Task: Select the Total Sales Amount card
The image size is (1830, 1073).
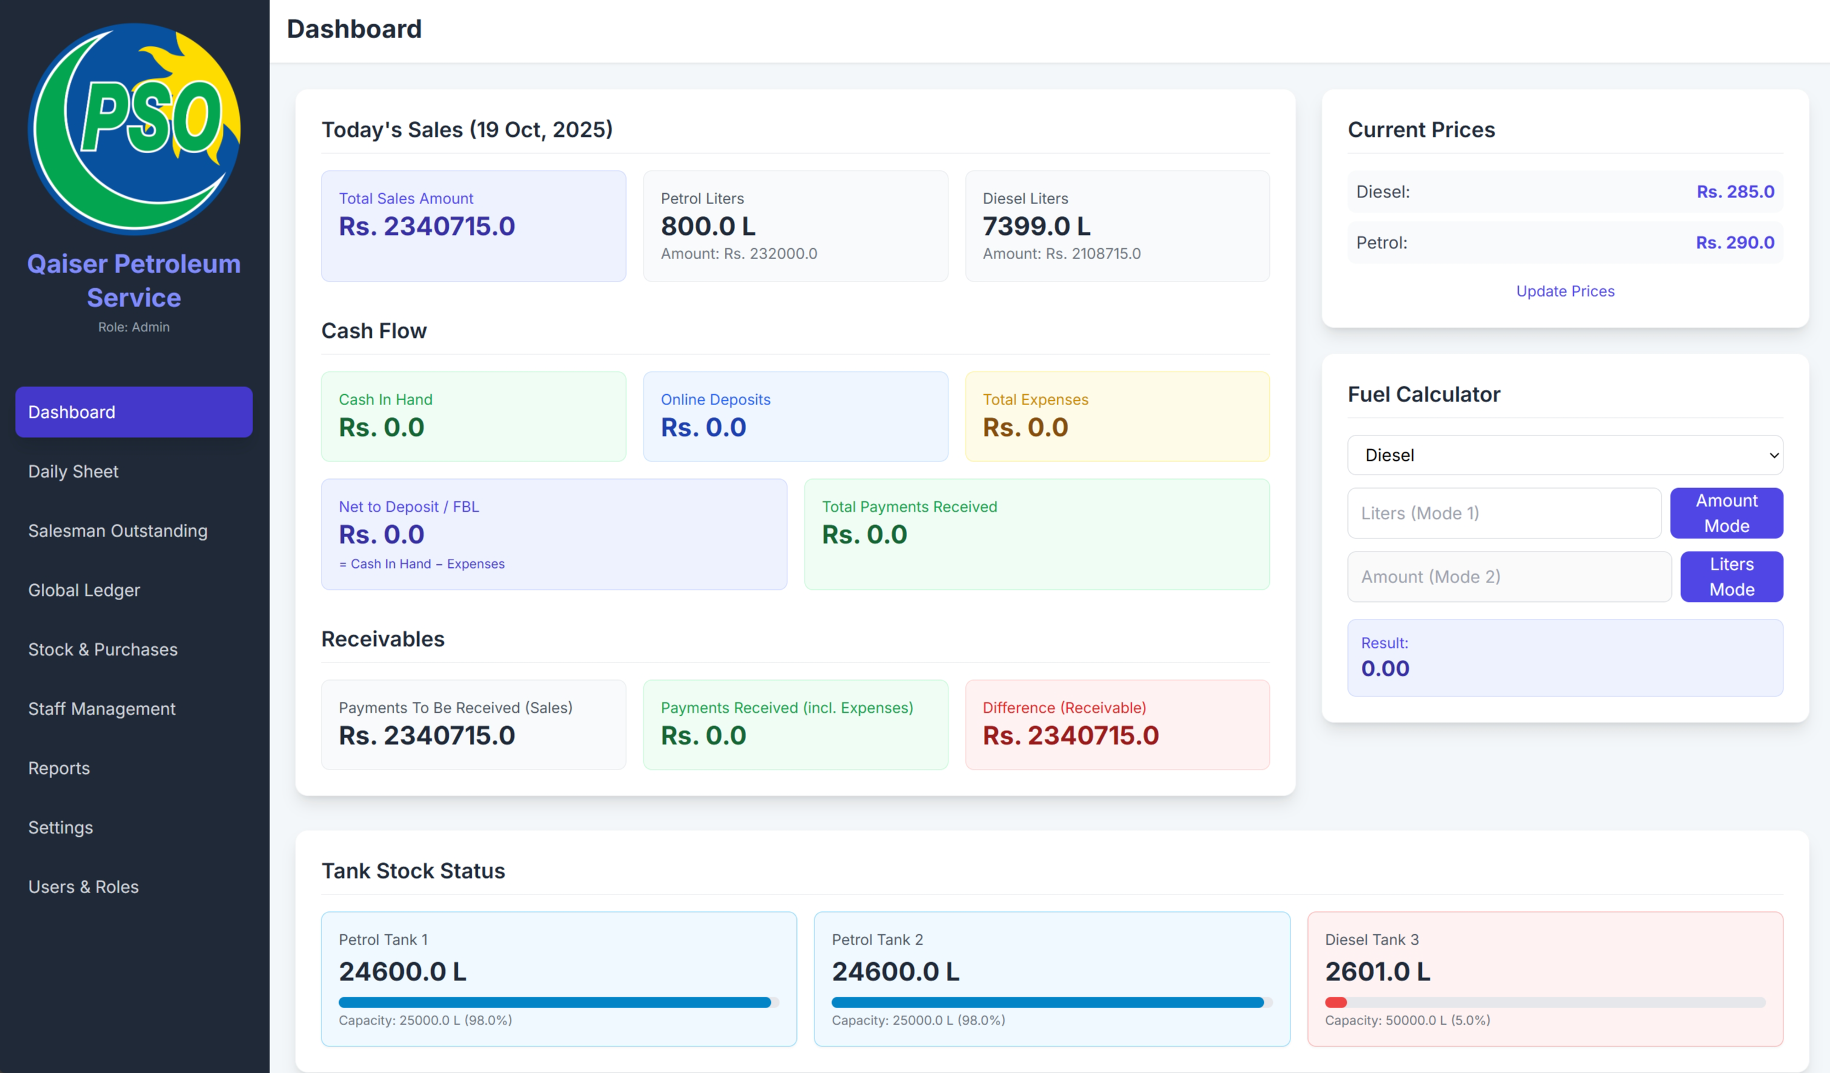Action: click(x=474, y=226)
